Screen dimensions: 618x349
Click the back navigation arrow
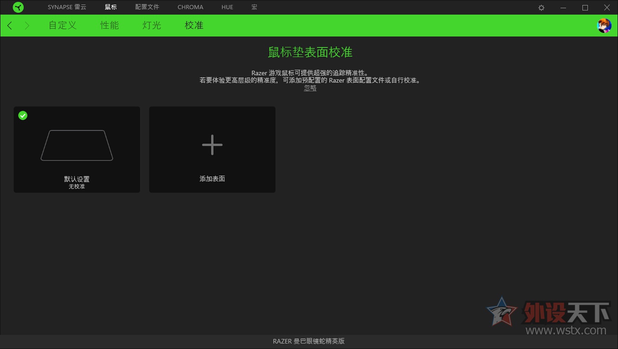pyautogui.click(x=9, y=26)
